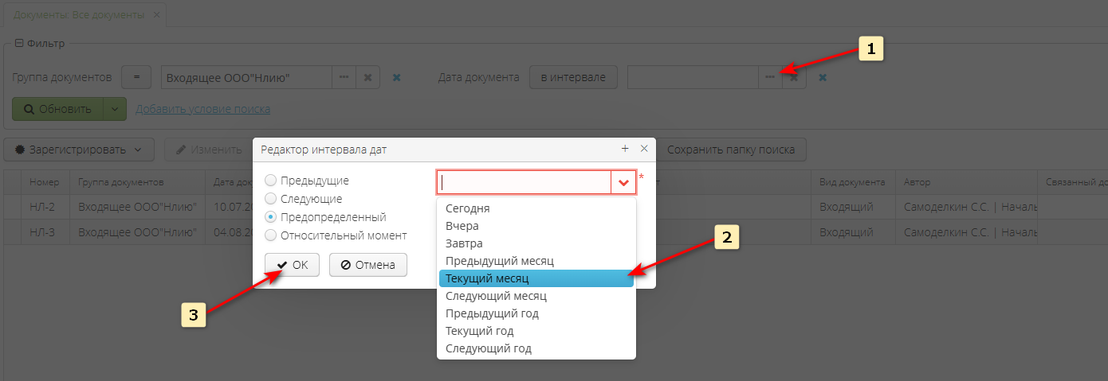Image resolution: width=1108 pixels, height=381 pixels.
Task: Choose Завтра from the list
Action: pyautogui.click(x=536, y=243)
